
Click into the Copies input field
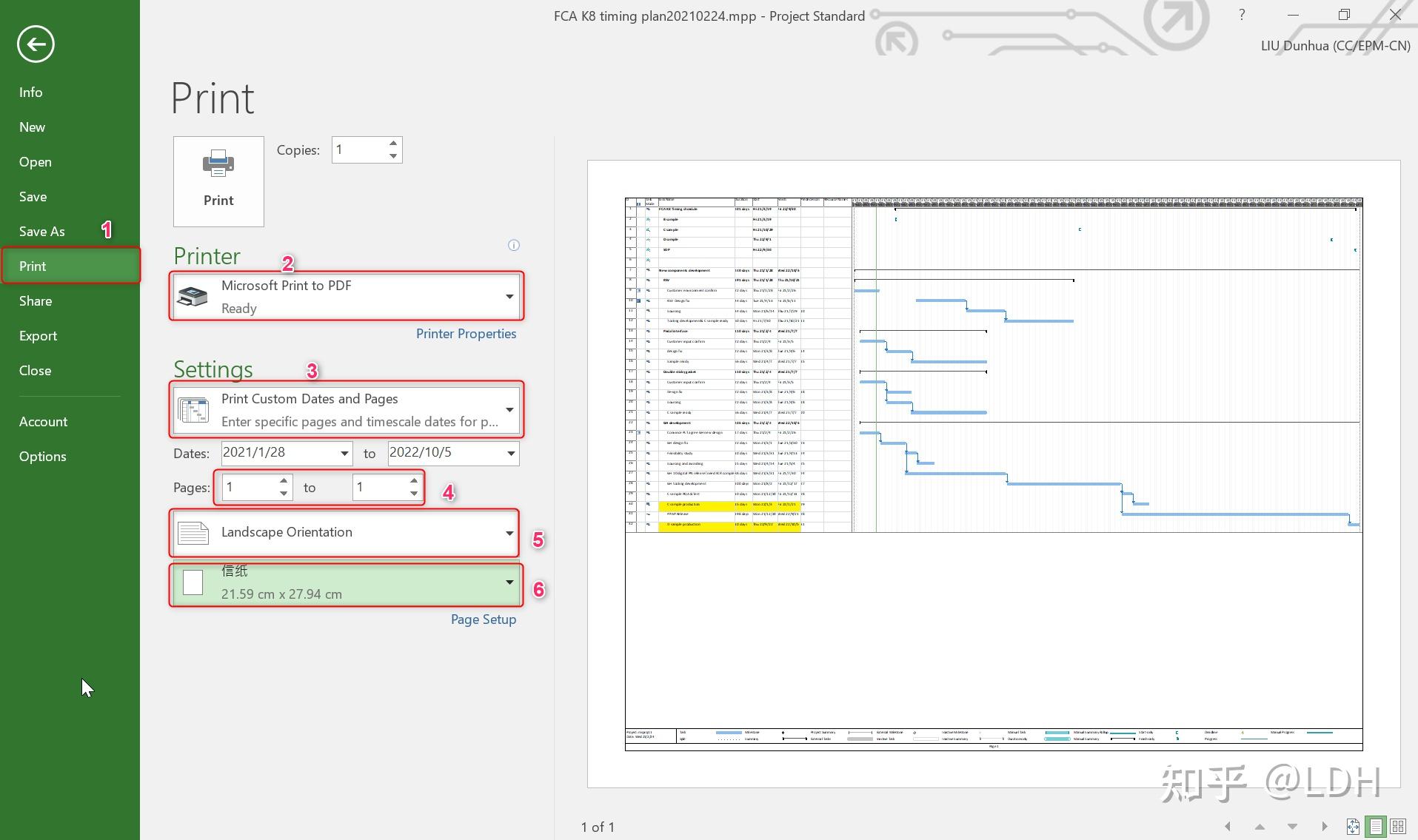click(x=359, y=150)
